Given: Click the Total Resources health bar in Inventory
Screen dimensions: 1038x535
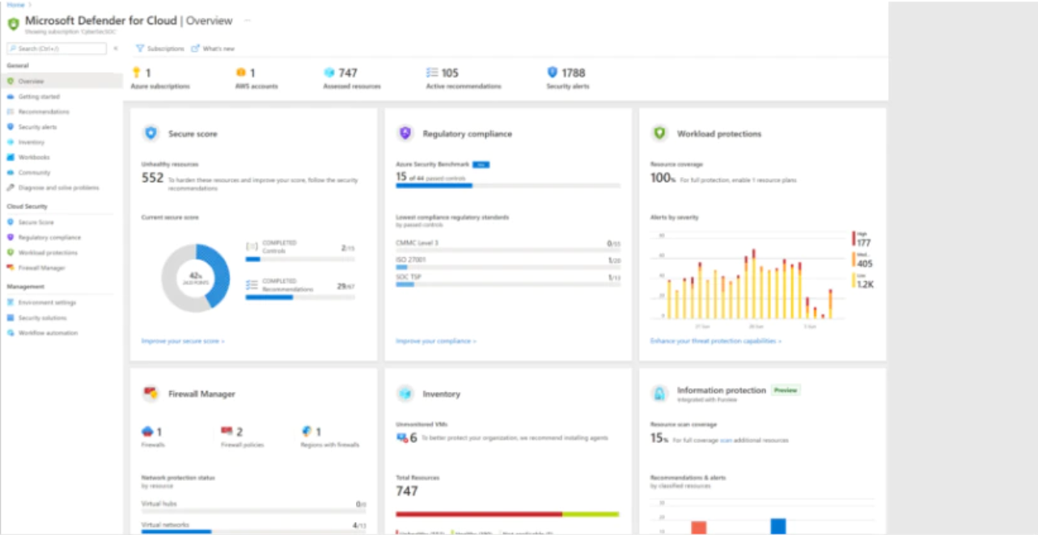Looking at the screenshot, I should coord(507,514).
